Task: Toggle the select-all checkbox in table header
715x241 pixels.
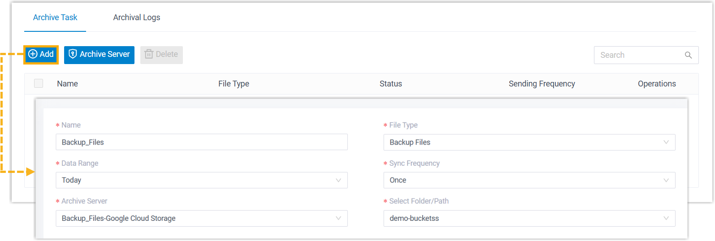Action: (39, 83)
